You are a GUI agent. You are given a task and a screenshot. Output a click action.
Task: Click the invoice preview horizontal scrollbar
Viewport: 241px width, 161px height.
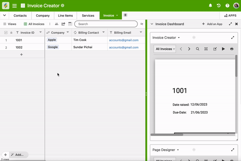(x=167, y=135)
